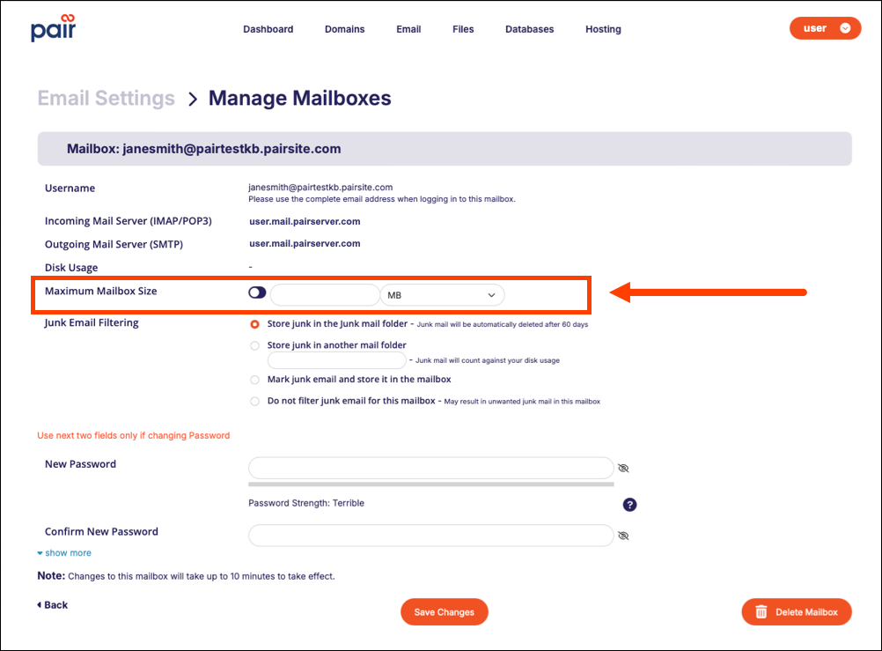The image size is (882, 651).
Task: Show Confirm New Password with eye icon
Action: (x=623, y=536)
